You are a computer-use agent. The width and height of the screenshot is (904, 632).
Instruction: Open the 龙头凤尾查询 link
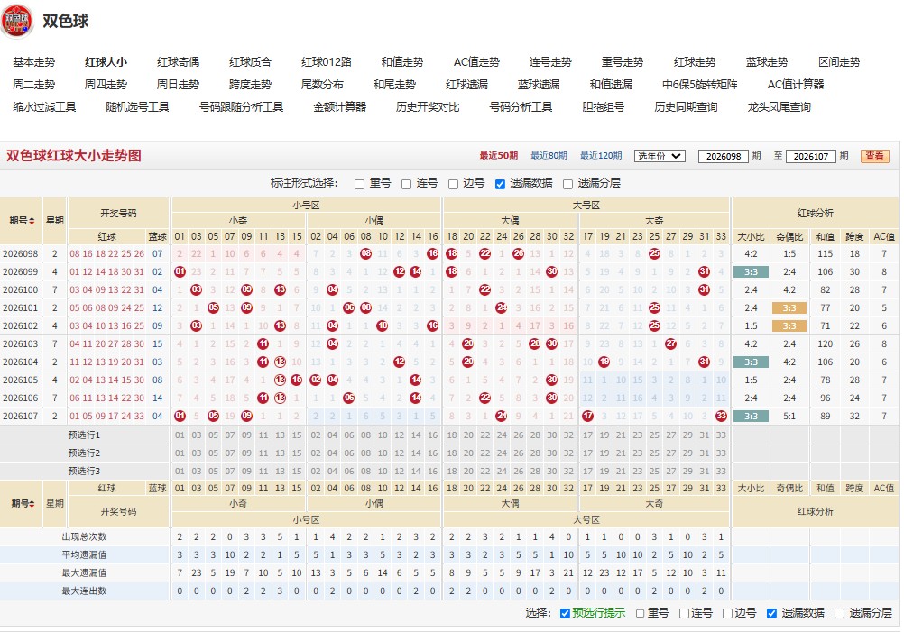point(779,107)
